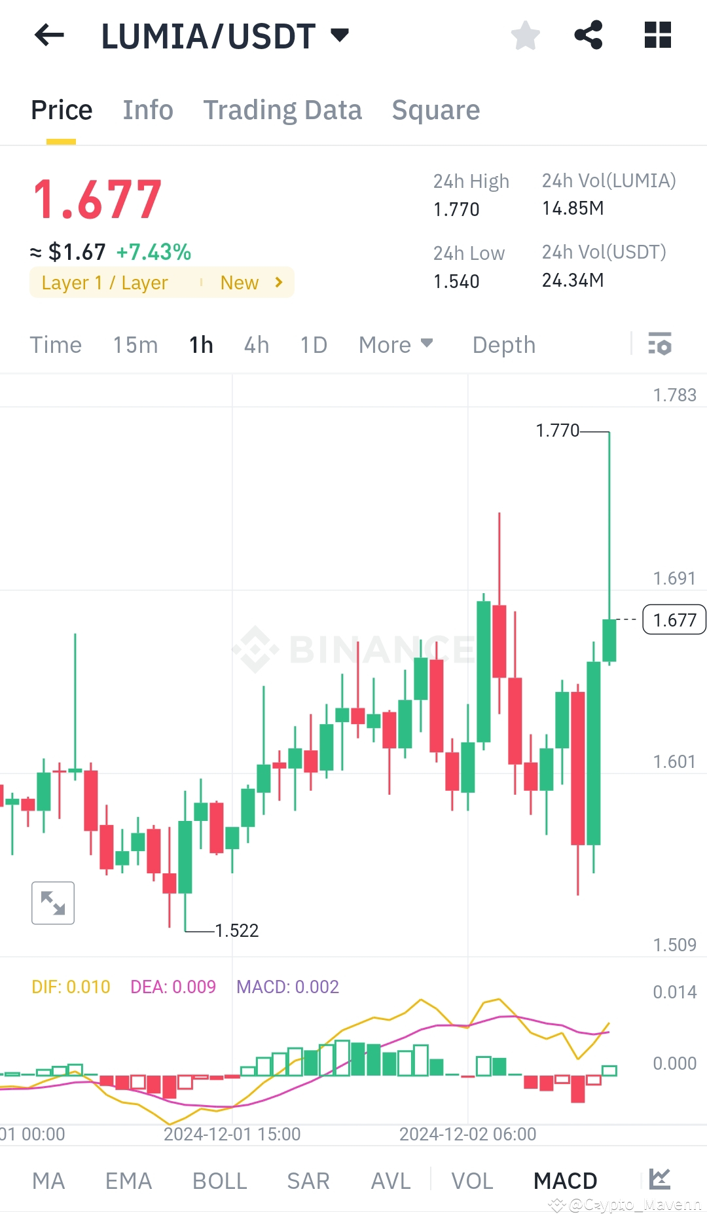Tap the current price label 1.677
707x1219 pixels.
pyautogui.click(x=673, y=619)
